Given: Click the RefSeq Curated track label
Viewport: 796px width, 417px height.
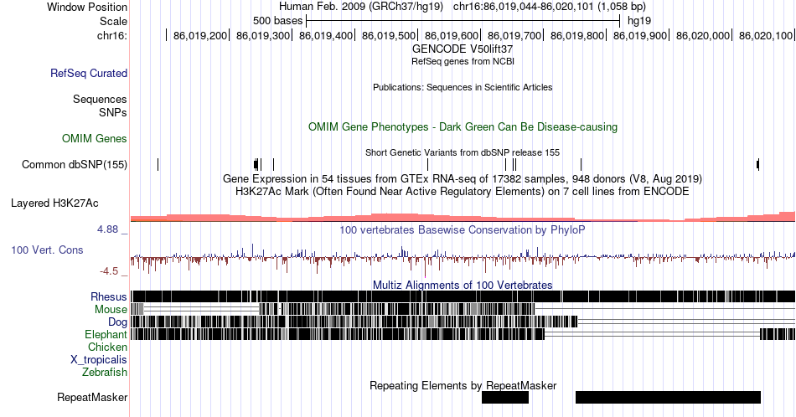Looking at the screenshot, I should pos(89,73).
